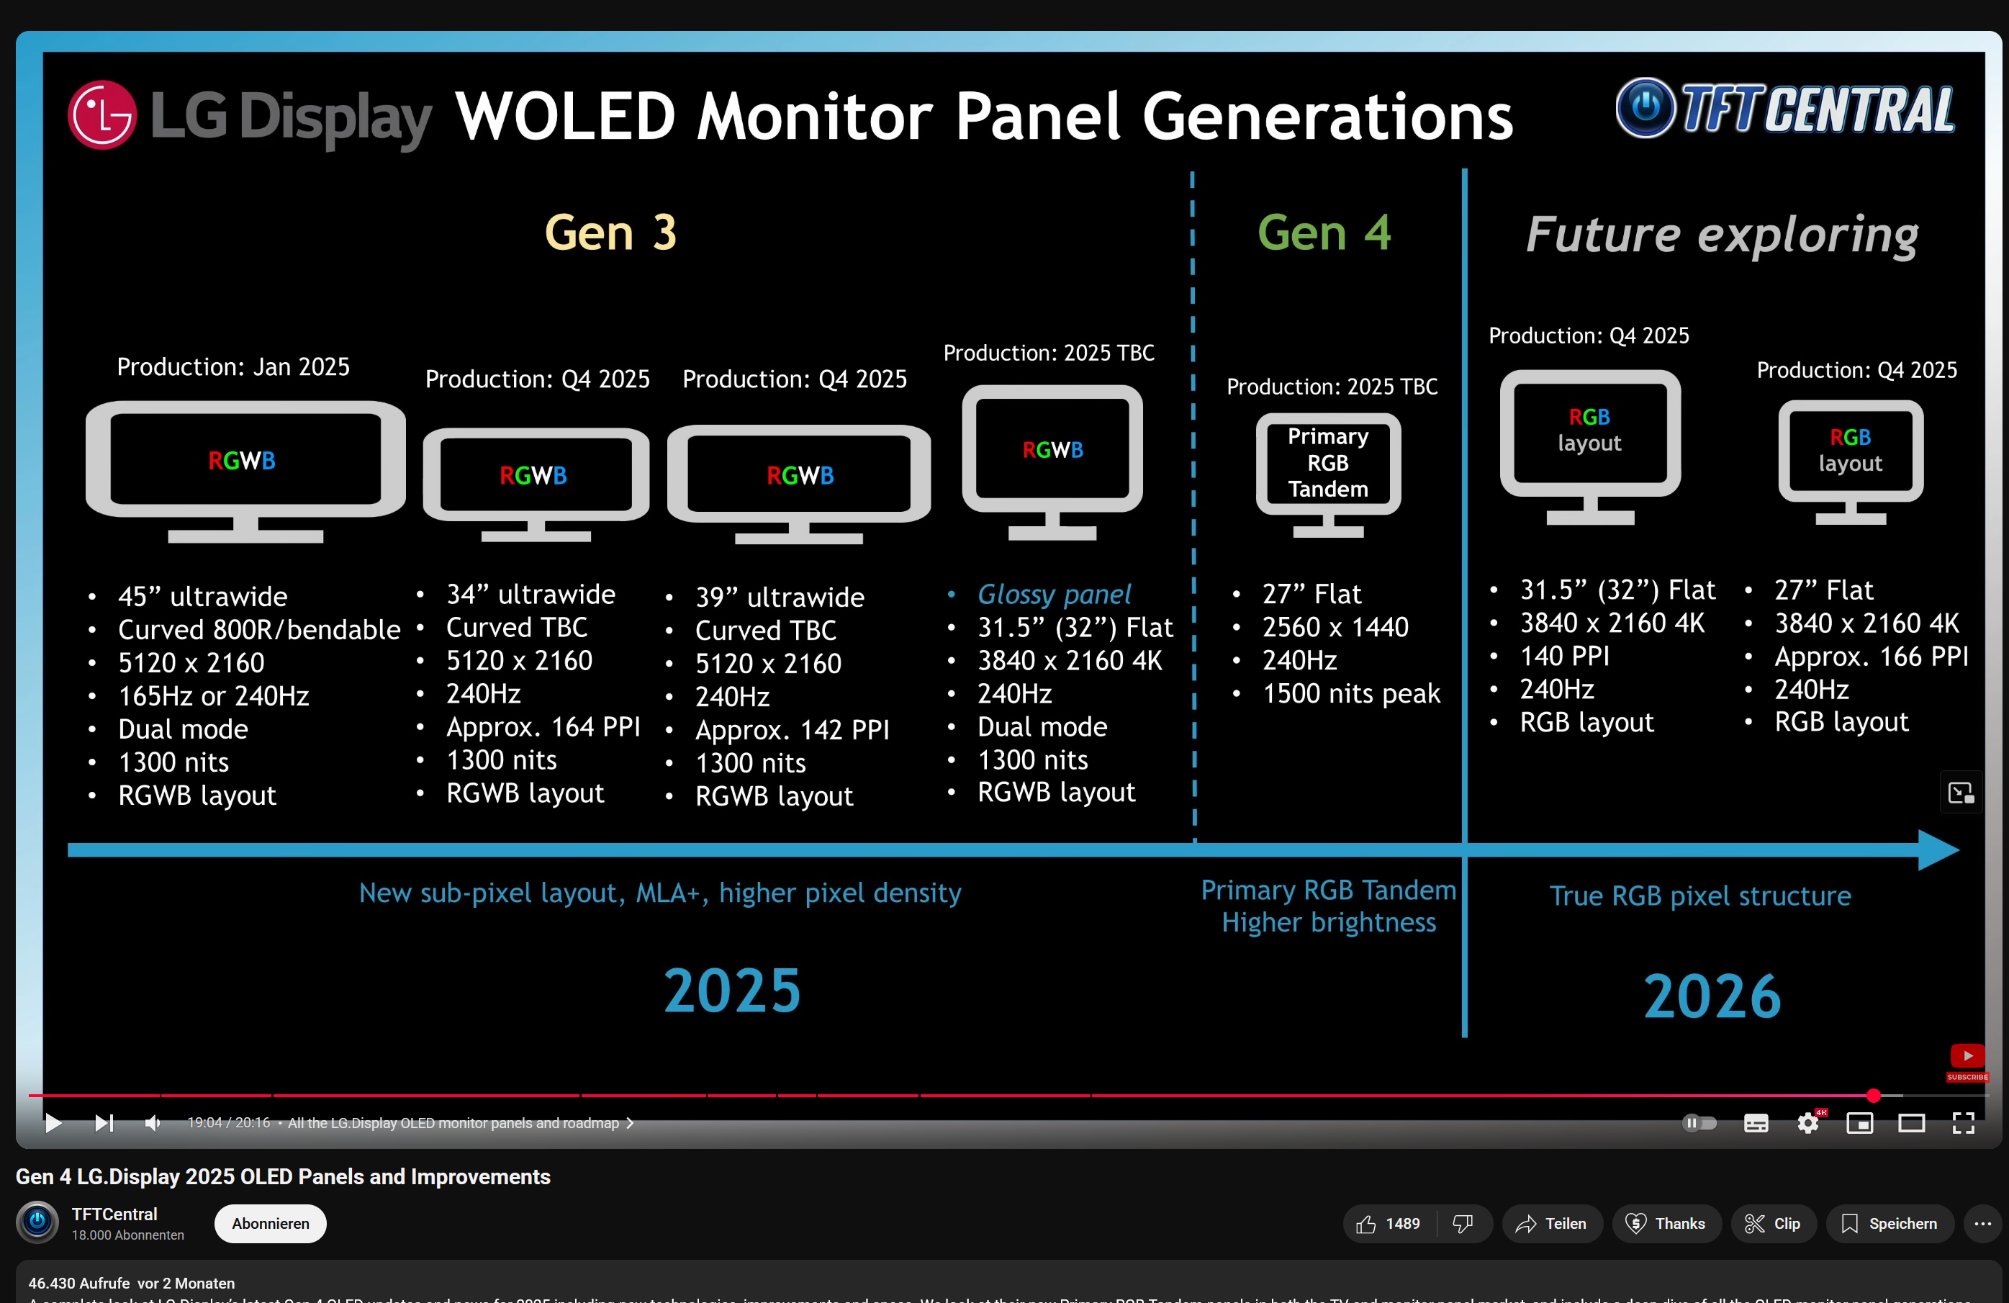This screenshot has width=2009, height=1303.
Task: Toggle the autoplay switch
Action: [x=1699, y=1123]
